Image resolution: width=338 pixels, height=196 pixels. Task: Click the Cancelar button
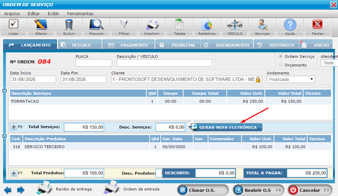point(310,190)
